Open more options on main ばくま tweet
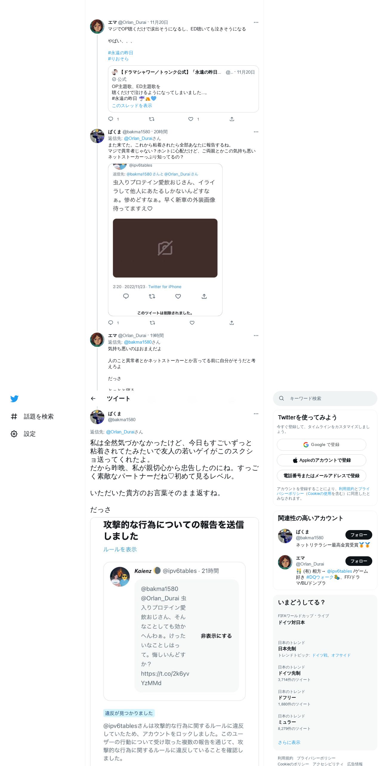383x766 pixels. 256,414
